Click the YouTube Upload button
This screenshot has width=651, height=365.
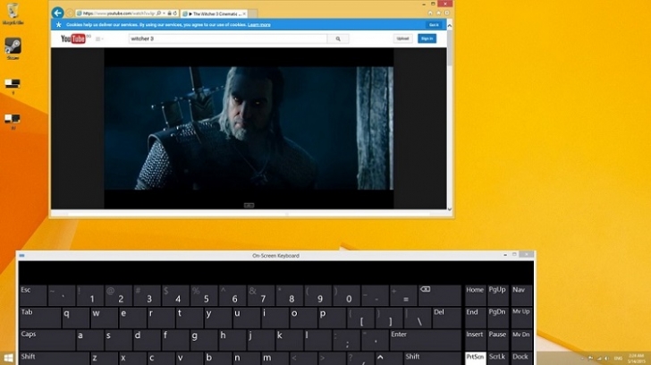(x=402, y=38)
